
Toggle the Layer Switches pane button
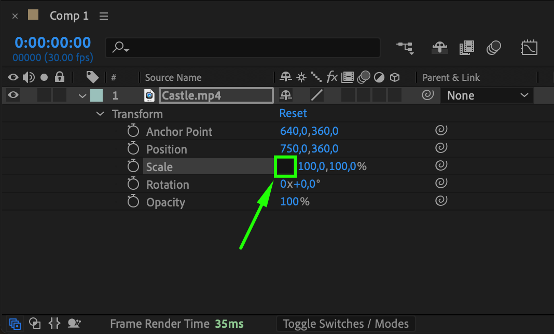15,324
